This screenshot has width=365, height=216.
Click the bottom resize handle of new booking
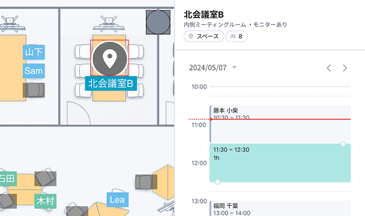click(x=217, y=182)
